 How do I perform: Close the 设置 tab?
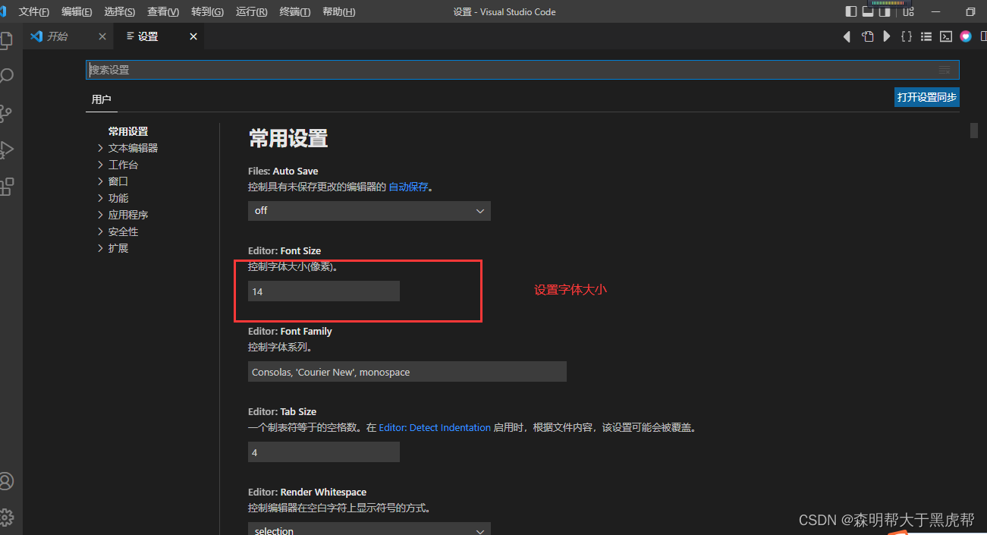pos(193,36)
